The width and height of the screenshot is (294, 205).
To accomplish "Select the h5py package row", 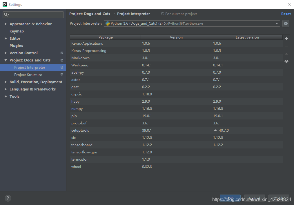I will [x=176, y=101].
